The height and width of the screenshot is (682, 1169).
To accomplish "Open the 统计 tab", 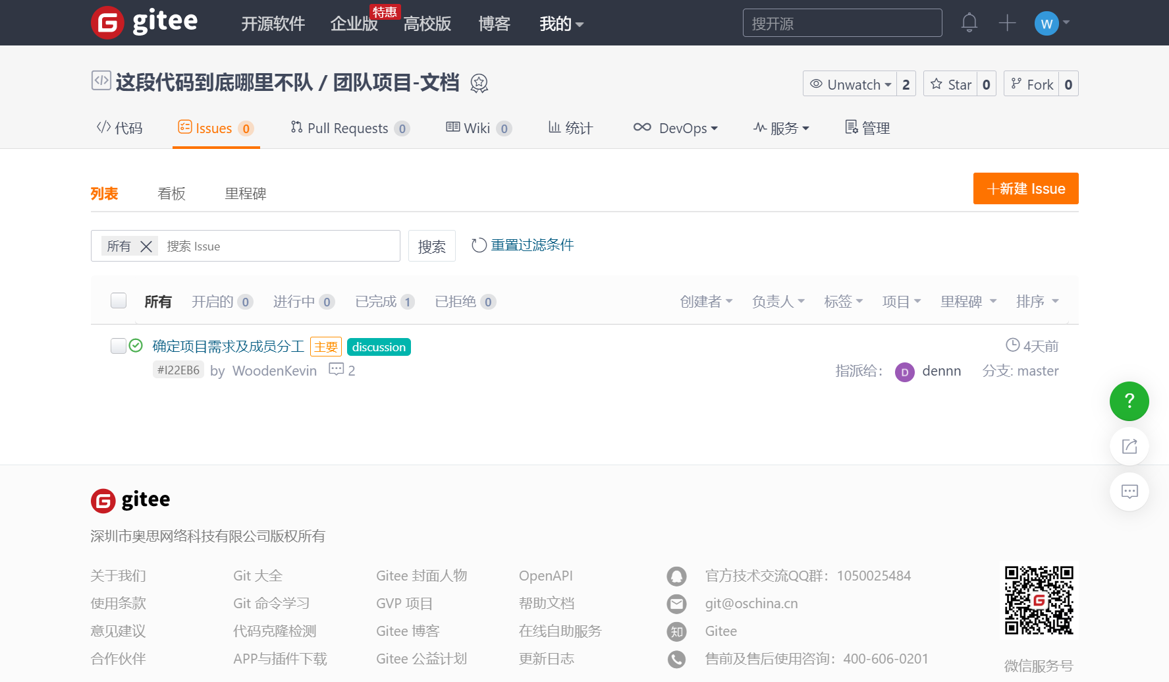I will [x=571, y=128].
